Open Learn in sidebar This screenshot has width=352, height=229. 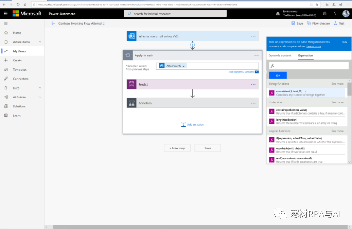tap(22, 115)
